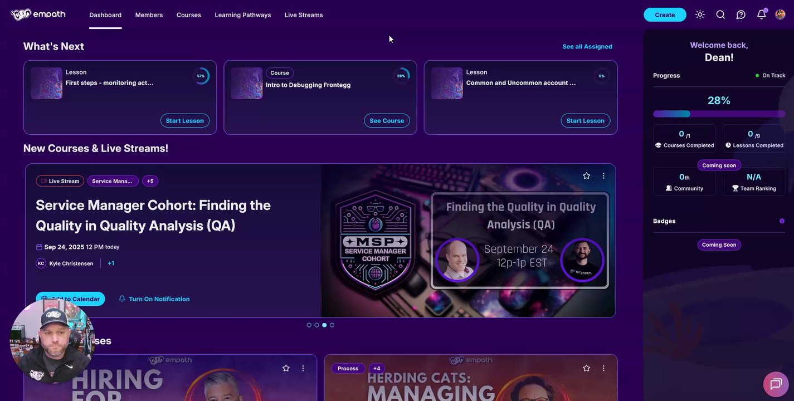
Task: Click the calendar icon beside Sep 24, 2025
Action: point(39,247)
